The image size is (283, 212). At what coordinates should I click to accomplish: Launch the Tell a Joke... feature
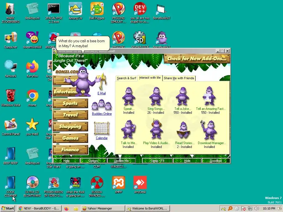[x=182, y=96]
